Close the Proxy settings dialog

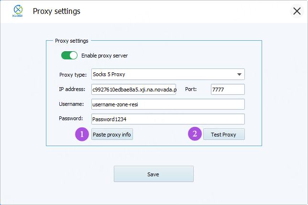[x=297, y=11]
